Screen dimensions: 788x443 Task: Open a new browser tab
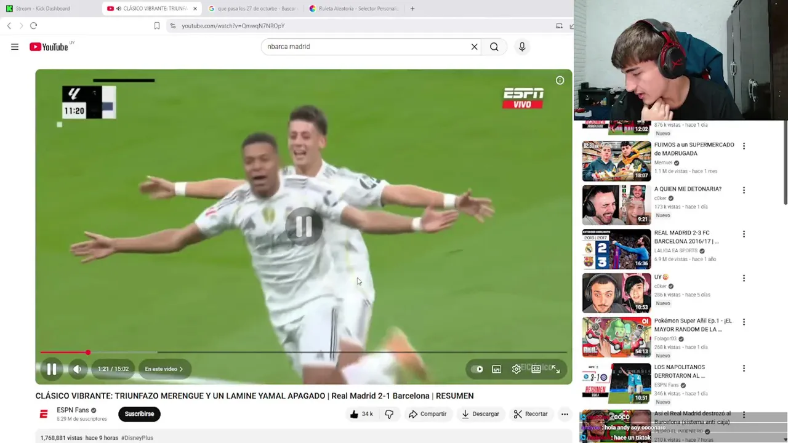pyautogui.click(x=412, y=9)
